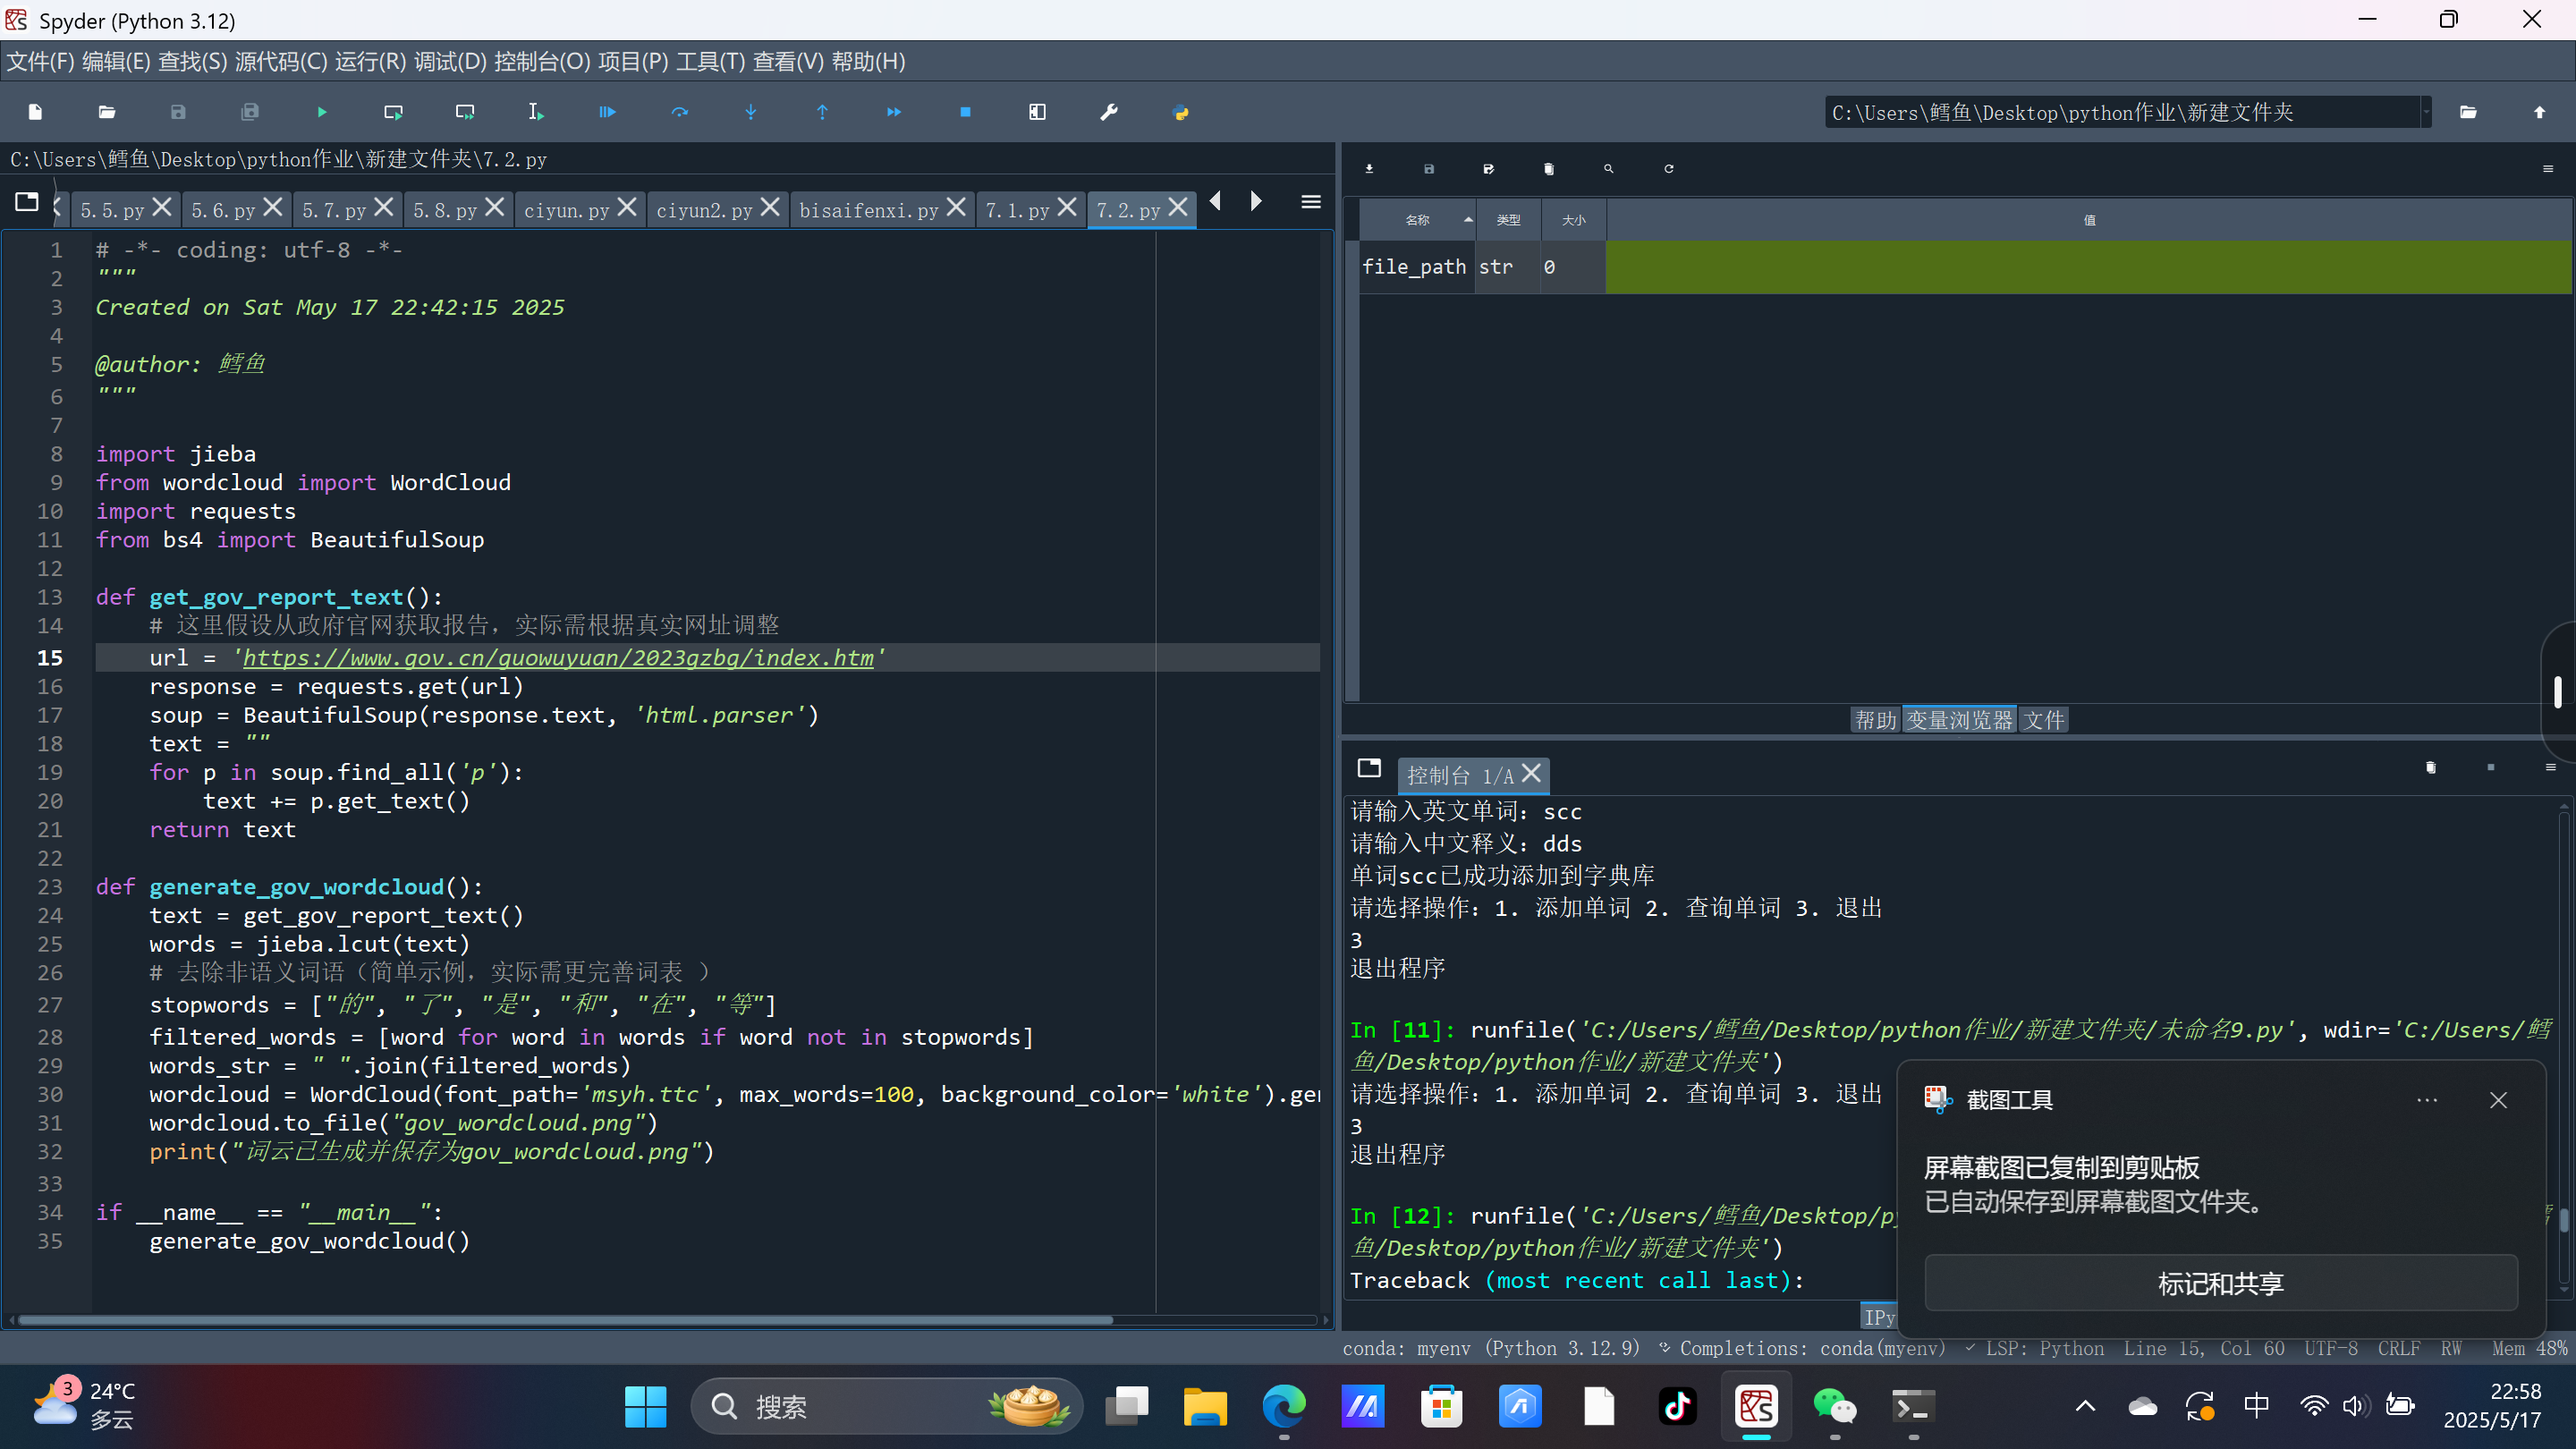The width and height of the screenshot is (2576, 1449).
Task: Click the editor horizontal scrollbar
Action: click(565, 1320)
